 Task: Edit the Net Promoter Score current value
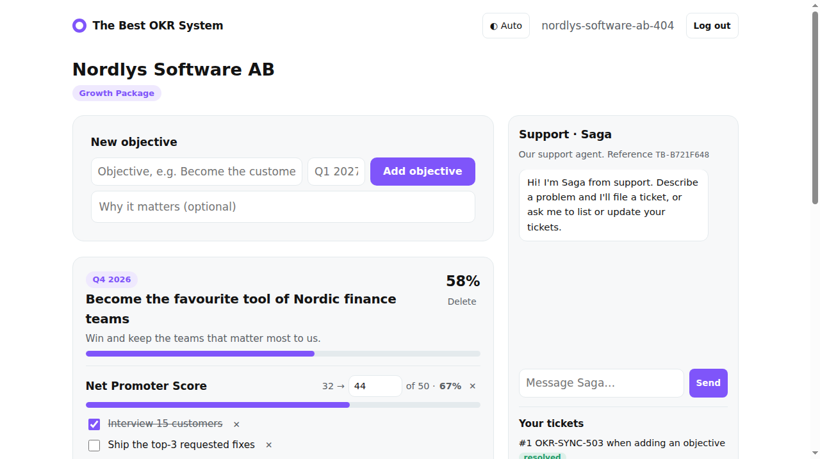tap(375, 386)
